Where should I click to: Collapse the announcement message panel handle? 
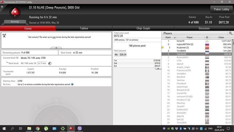(56, 48)
